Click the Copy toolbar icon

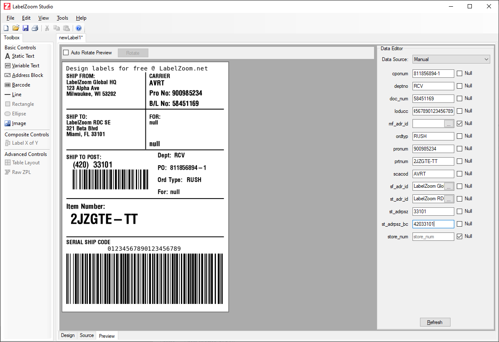tap(57, 28)
